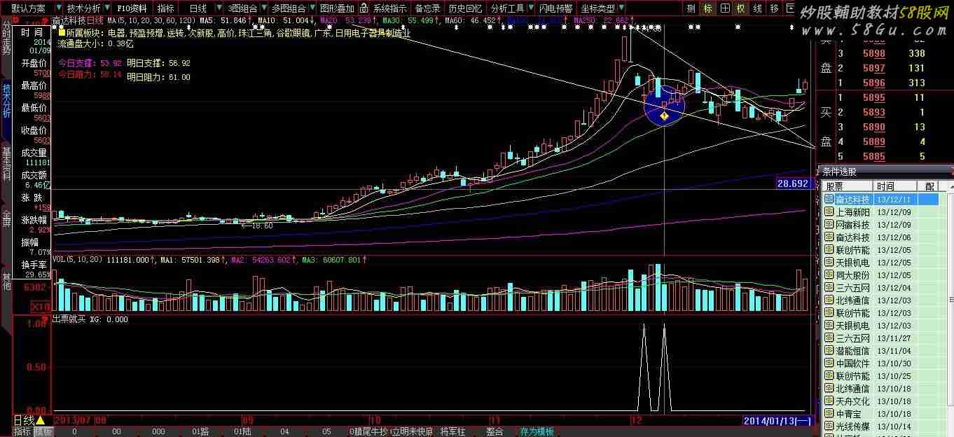Click the 5895 buy-1 price
The image size is (954, 437).
873,97
